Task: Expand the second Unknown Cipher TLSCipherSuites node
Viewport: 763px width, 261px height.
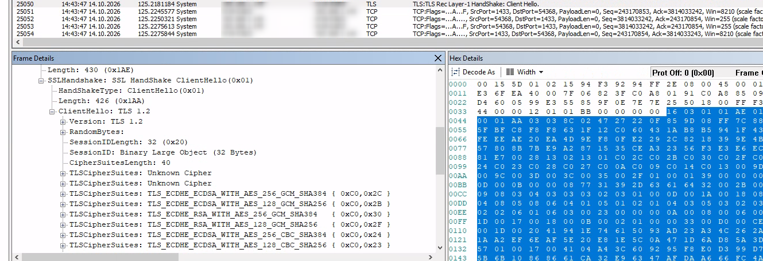Action: [63, 184]
